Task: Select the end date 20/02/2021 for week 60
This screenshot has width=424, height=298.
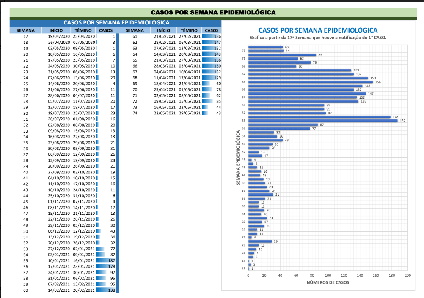Action: coord(83,290)
